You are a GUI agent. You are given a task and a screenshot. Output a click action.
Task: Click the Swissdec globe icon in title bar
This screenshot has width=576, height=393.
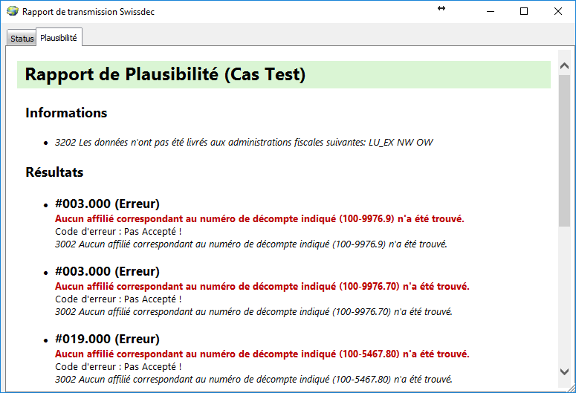point(12,12)
